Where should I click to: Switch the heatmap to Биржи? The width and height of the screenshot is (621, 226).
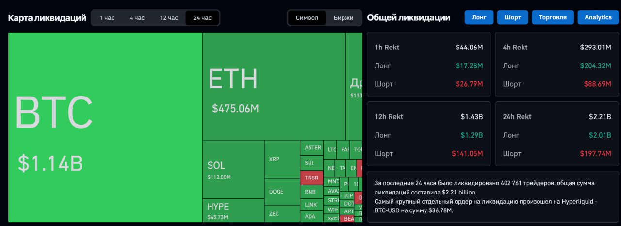point(343,18)
